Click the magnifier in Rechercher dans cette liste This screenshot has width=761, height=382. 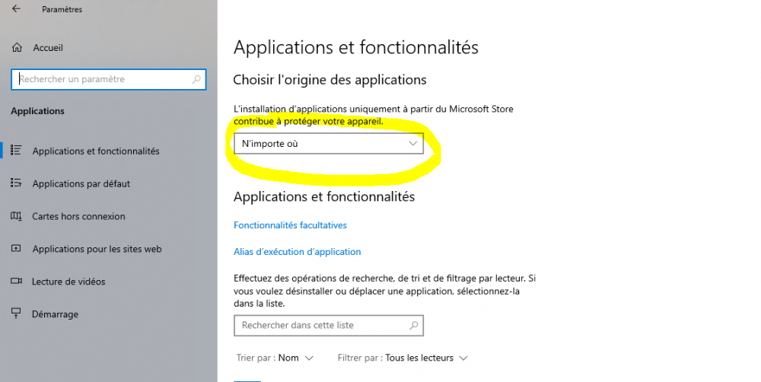pyautogui.click(x=413, y=325)
